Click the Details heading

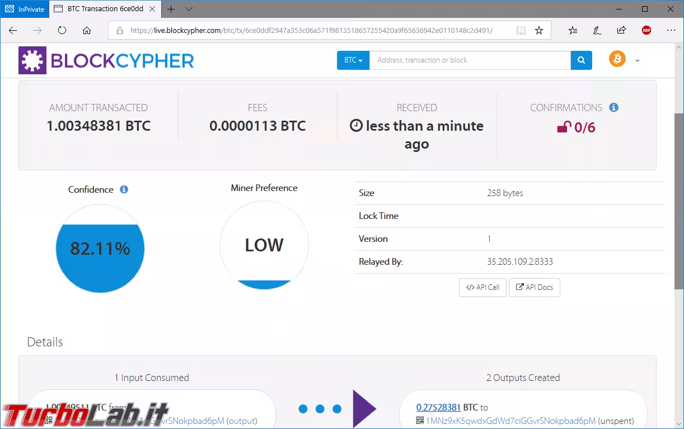[x=45, y=342]
